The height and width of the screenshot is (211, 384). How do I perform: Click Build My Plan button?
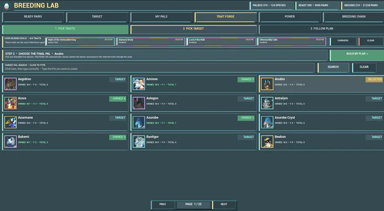coord(357,55)
